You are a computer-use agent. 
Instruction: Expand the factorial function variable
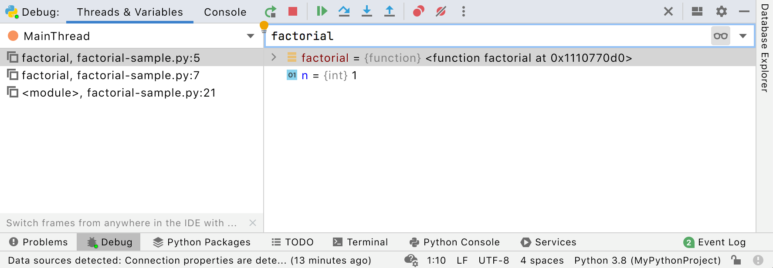point(274,57)
